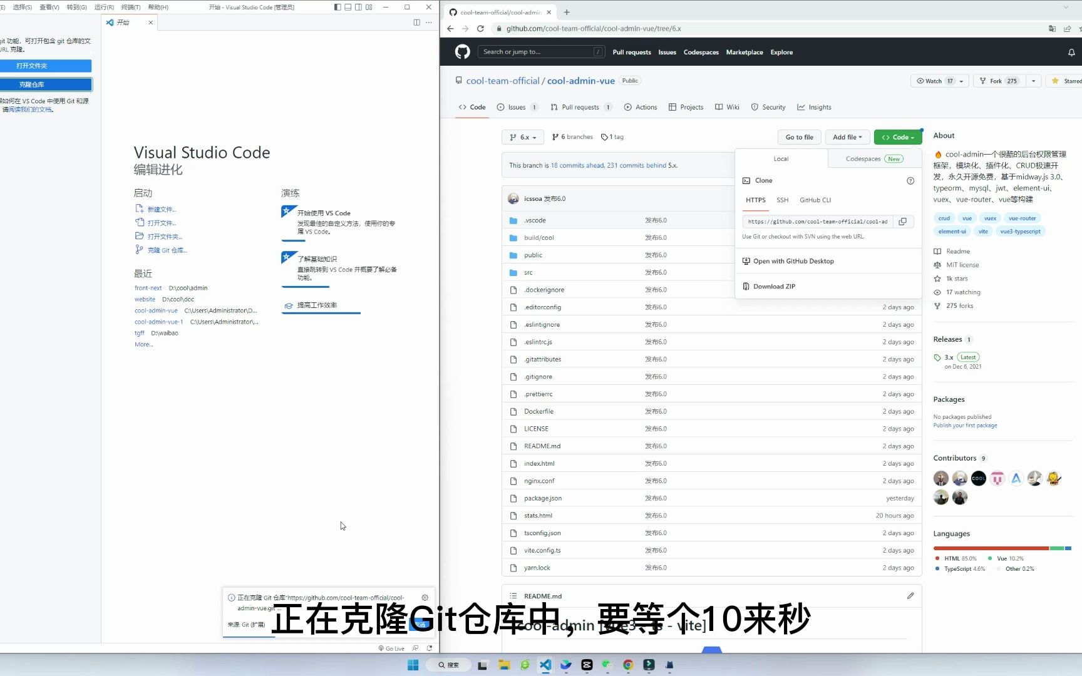Screen dimensions: 1082x676
Task: Open the .vscode folder
Action: coord(535,220)
